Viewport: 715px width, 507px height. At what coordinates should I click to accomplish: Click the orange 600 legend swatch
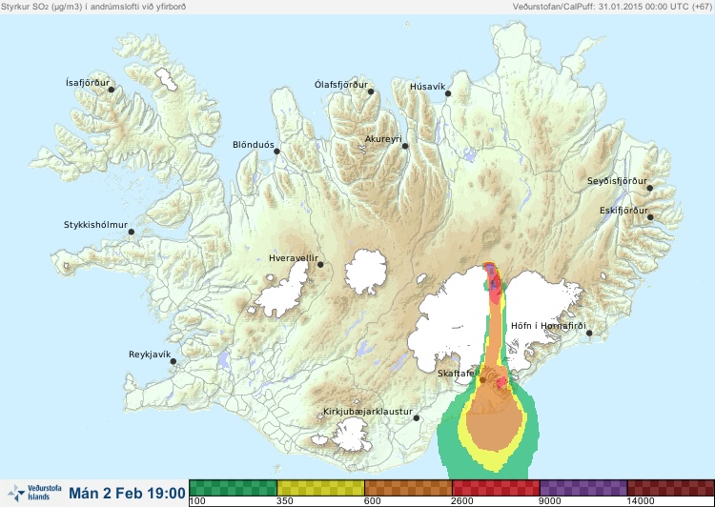[408, 488]
